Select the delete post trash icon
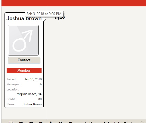The width and height of the screenshot is (146, 123). [21, 122]
